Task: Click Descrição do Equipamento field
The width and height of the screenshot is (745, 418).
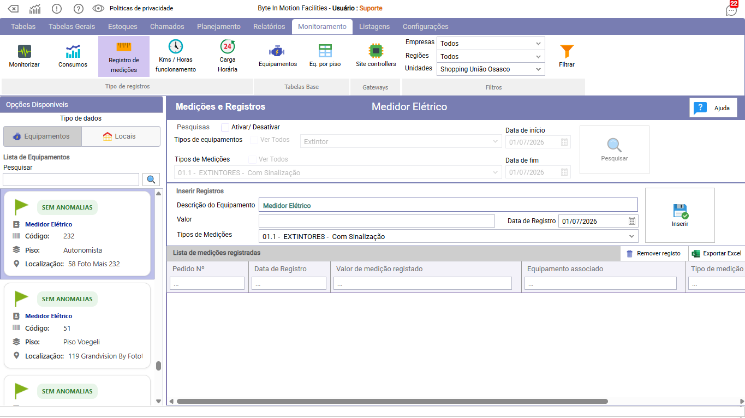Action: tap(448, 205)
